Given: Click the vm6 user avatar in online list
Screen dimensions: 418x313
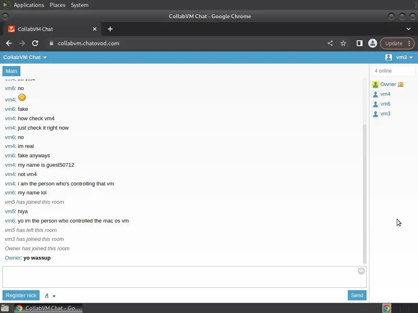Looking at the screenshot, I should 376,104.
